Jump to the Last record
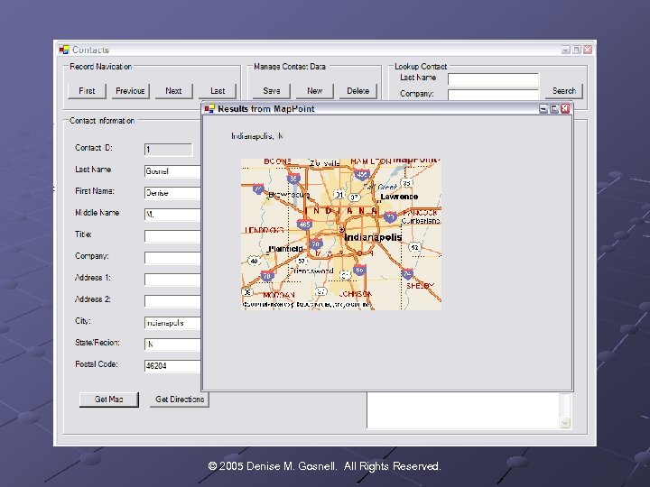 [218, 91]
